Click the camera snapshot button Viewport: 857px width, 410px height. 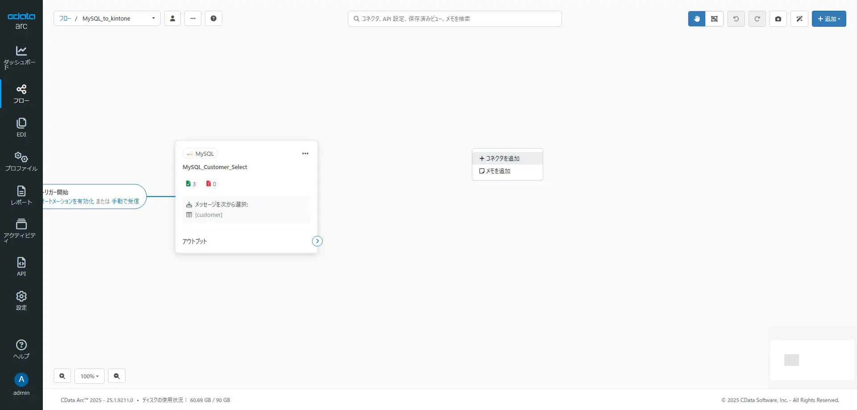[778, 19]
